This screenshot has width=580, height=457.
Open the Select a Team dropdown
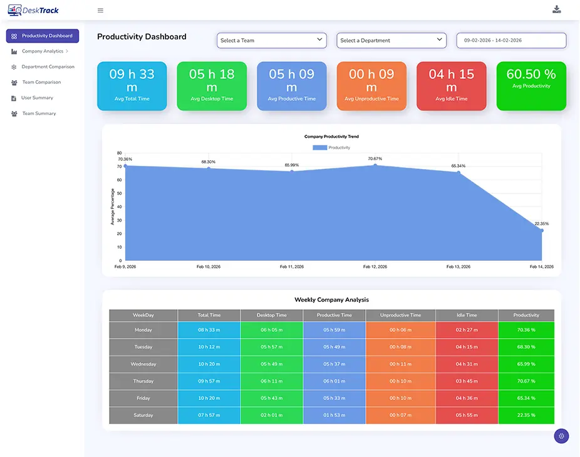(271, 40)
